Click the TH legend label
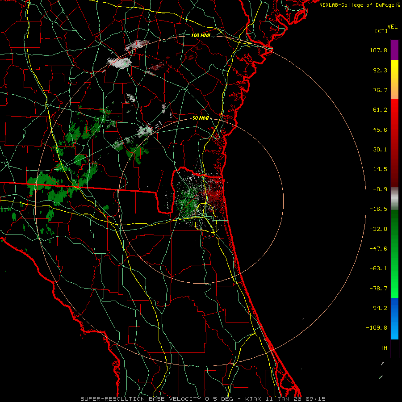 384,348
